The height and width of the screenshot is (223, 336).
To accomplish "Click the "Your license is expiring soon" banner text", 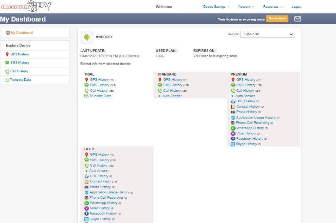I will 242,19.
